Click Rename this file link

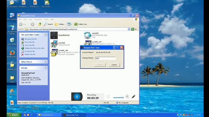pos(30,39)
